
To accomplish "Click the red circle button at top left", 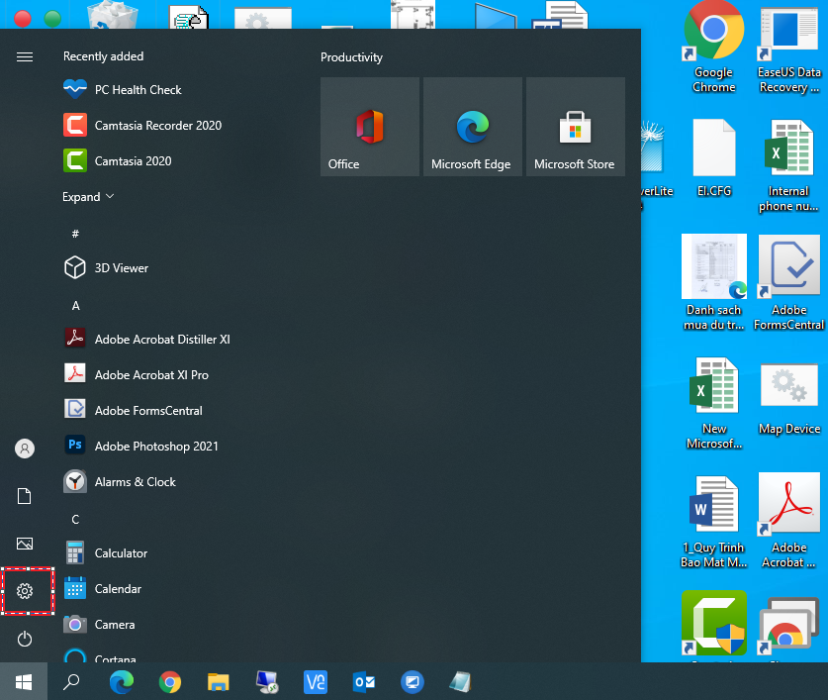I will 22,19.
